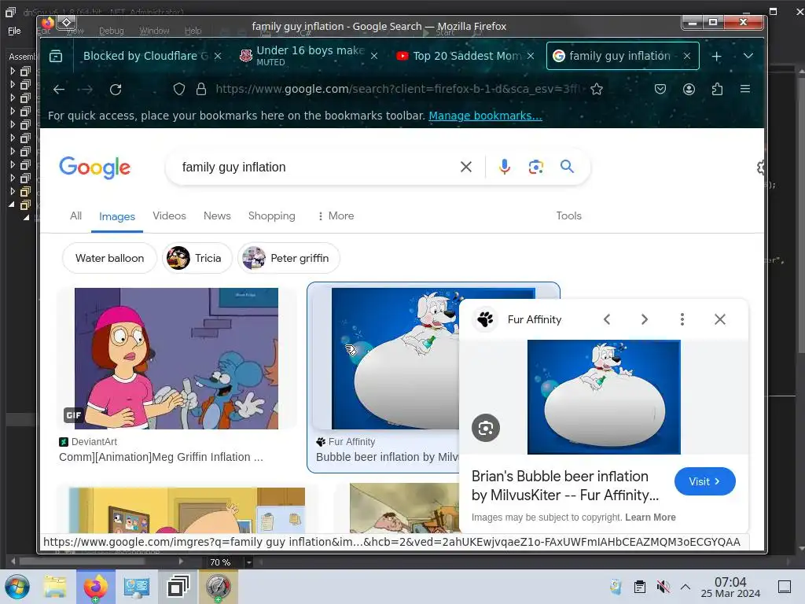The height and width of the screenshot is (604, 805).
Task: Click the Google logo
Action: tap(95, 168)
